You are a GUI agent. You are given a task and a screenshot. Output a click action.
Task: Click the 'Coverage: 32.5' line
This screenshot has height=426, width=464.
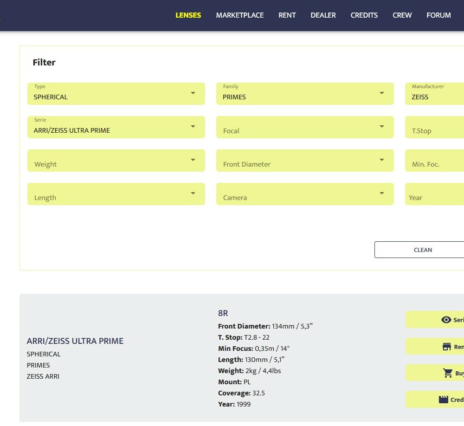click(x=241, y=393)
